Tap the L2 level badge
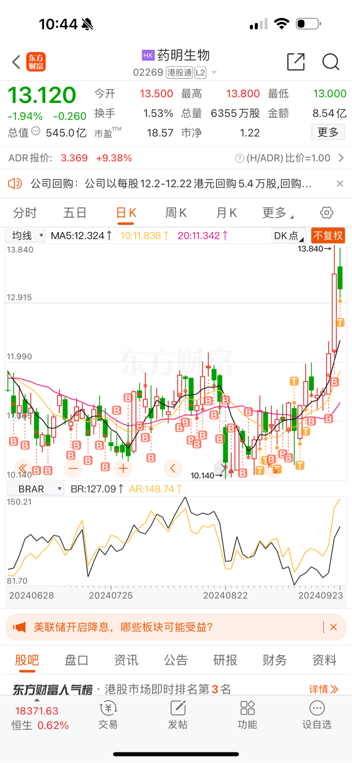Image resolution: width=352 pixels, height=763 pixels. [200, 72]
